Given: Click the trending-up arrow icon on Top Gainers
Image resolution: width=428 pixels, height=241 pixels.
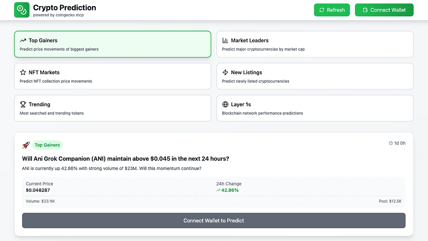Looking at the screenshot, I should pos(23,40).
